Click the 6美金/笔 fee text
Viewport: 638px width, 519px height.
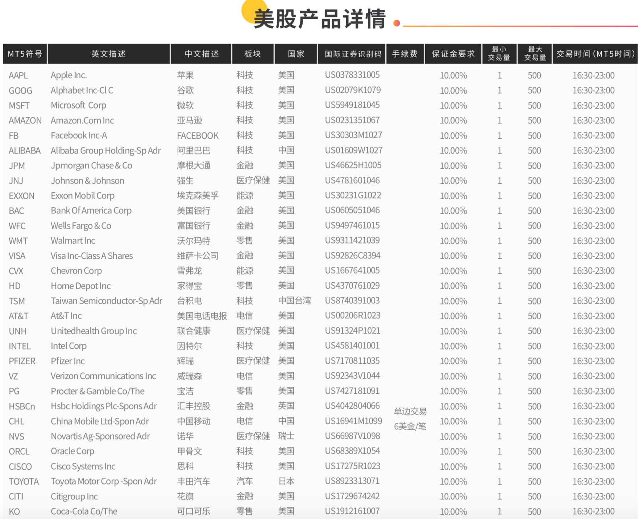410,426
